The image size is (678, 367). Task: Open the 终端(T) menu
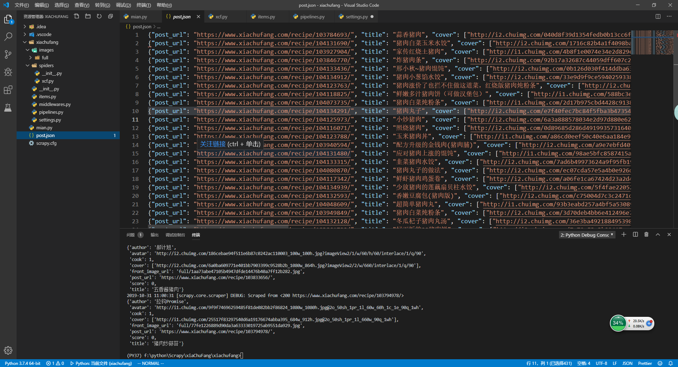(x=144, y=5)
